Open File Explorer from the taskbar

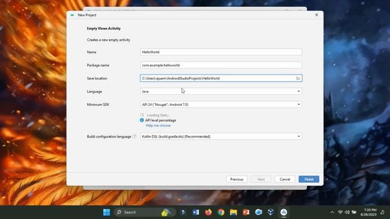click(233, 212)
